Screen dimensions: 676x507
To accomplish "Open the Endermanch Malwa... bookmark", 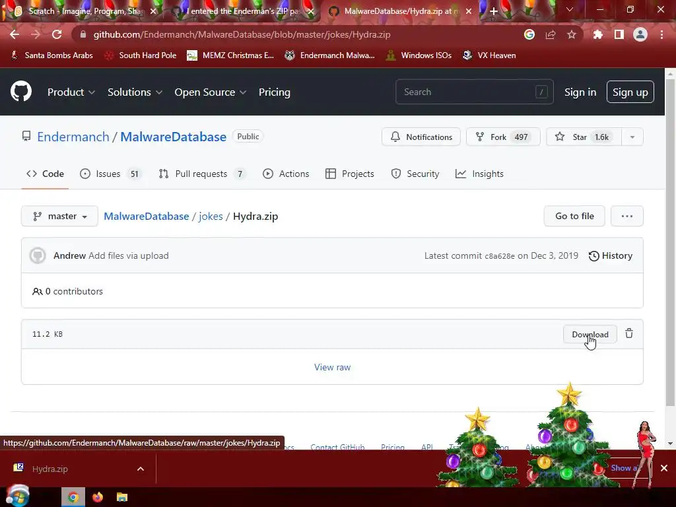I will coord(329,55).
